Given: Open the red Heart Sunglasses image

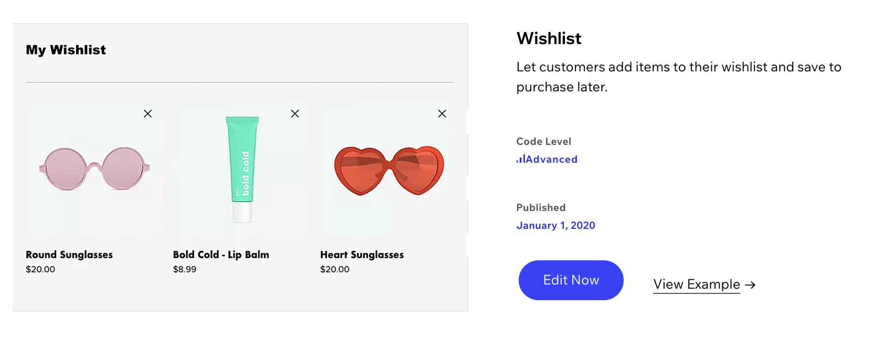Looking at the screenshot, I should (x=389, y=170).
